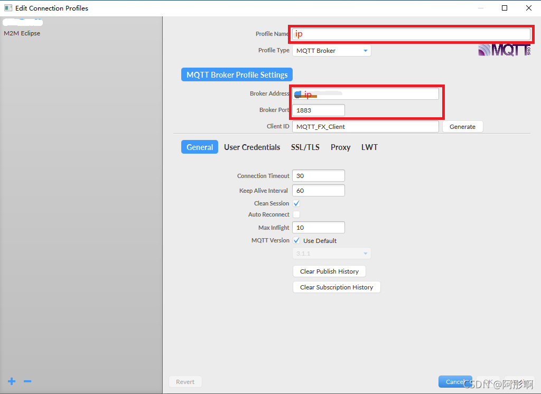
Task: Click the MQTT.org logo
Action: point(505,50)
